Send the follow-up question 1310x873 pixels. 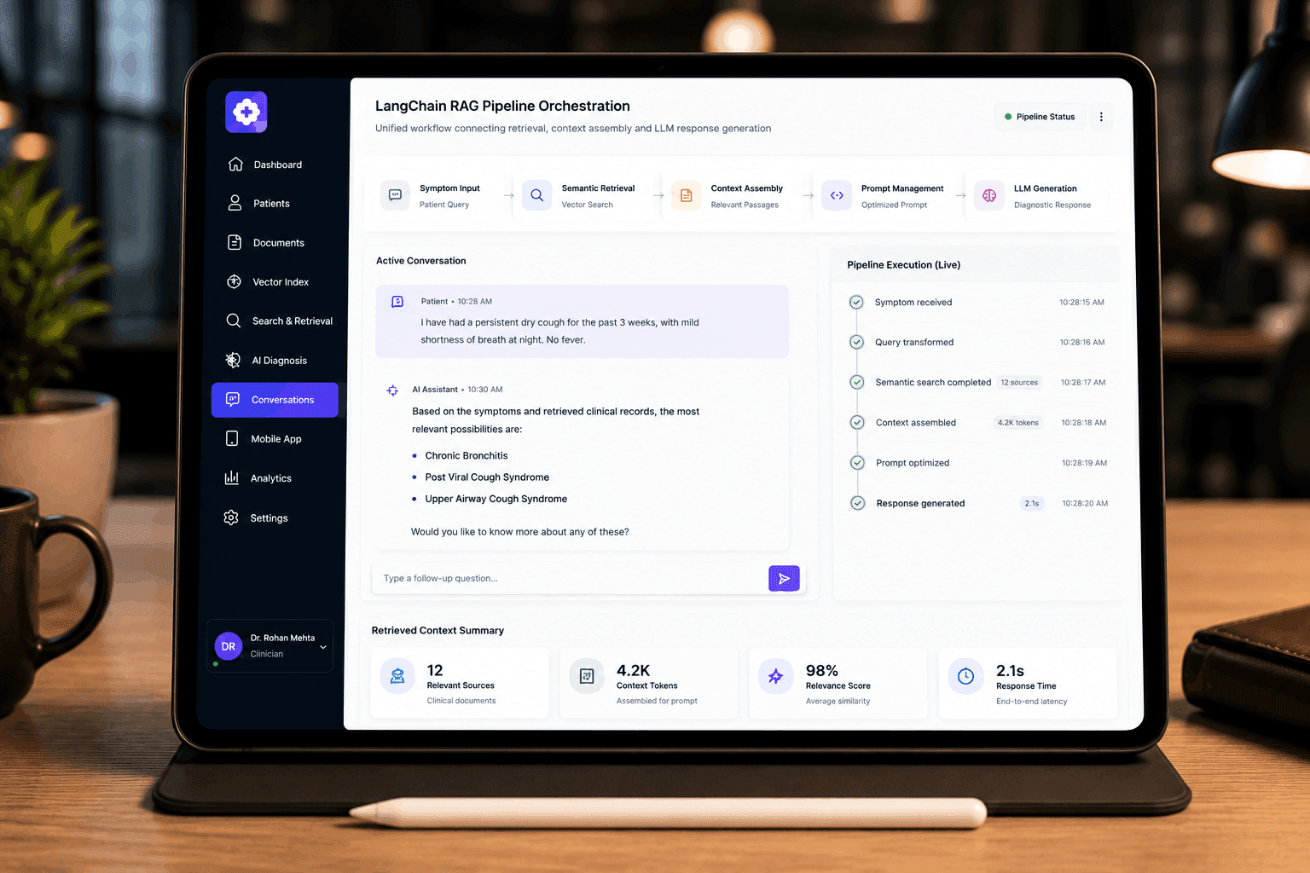coord(784,579)
